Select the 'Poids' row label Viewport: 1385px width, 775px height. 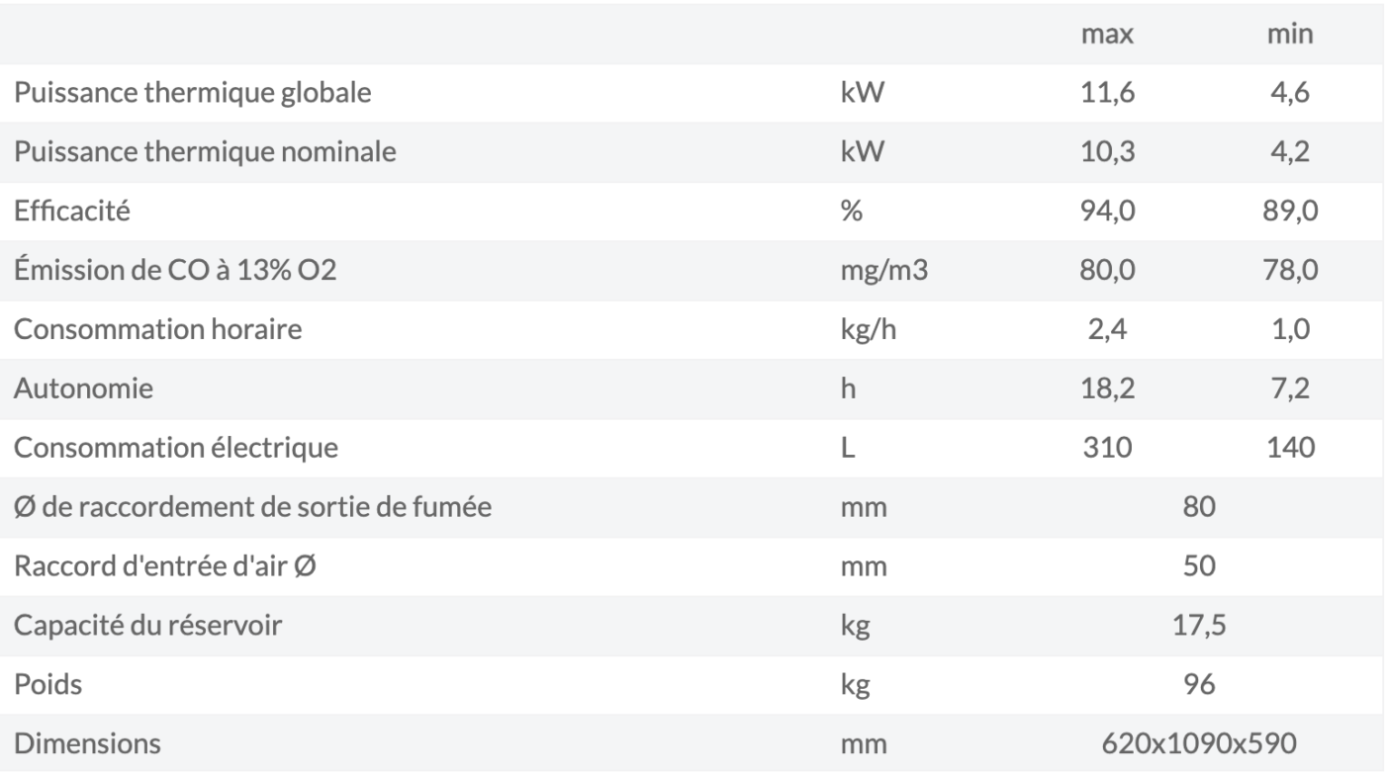click(47, 684)
